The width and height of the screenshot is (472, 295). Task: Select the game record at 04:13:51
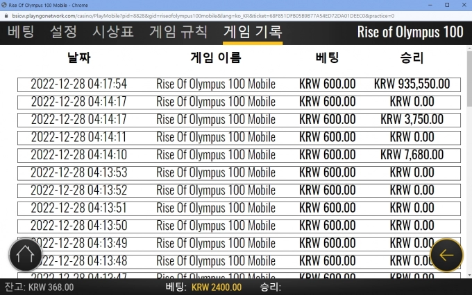(239, 208)
